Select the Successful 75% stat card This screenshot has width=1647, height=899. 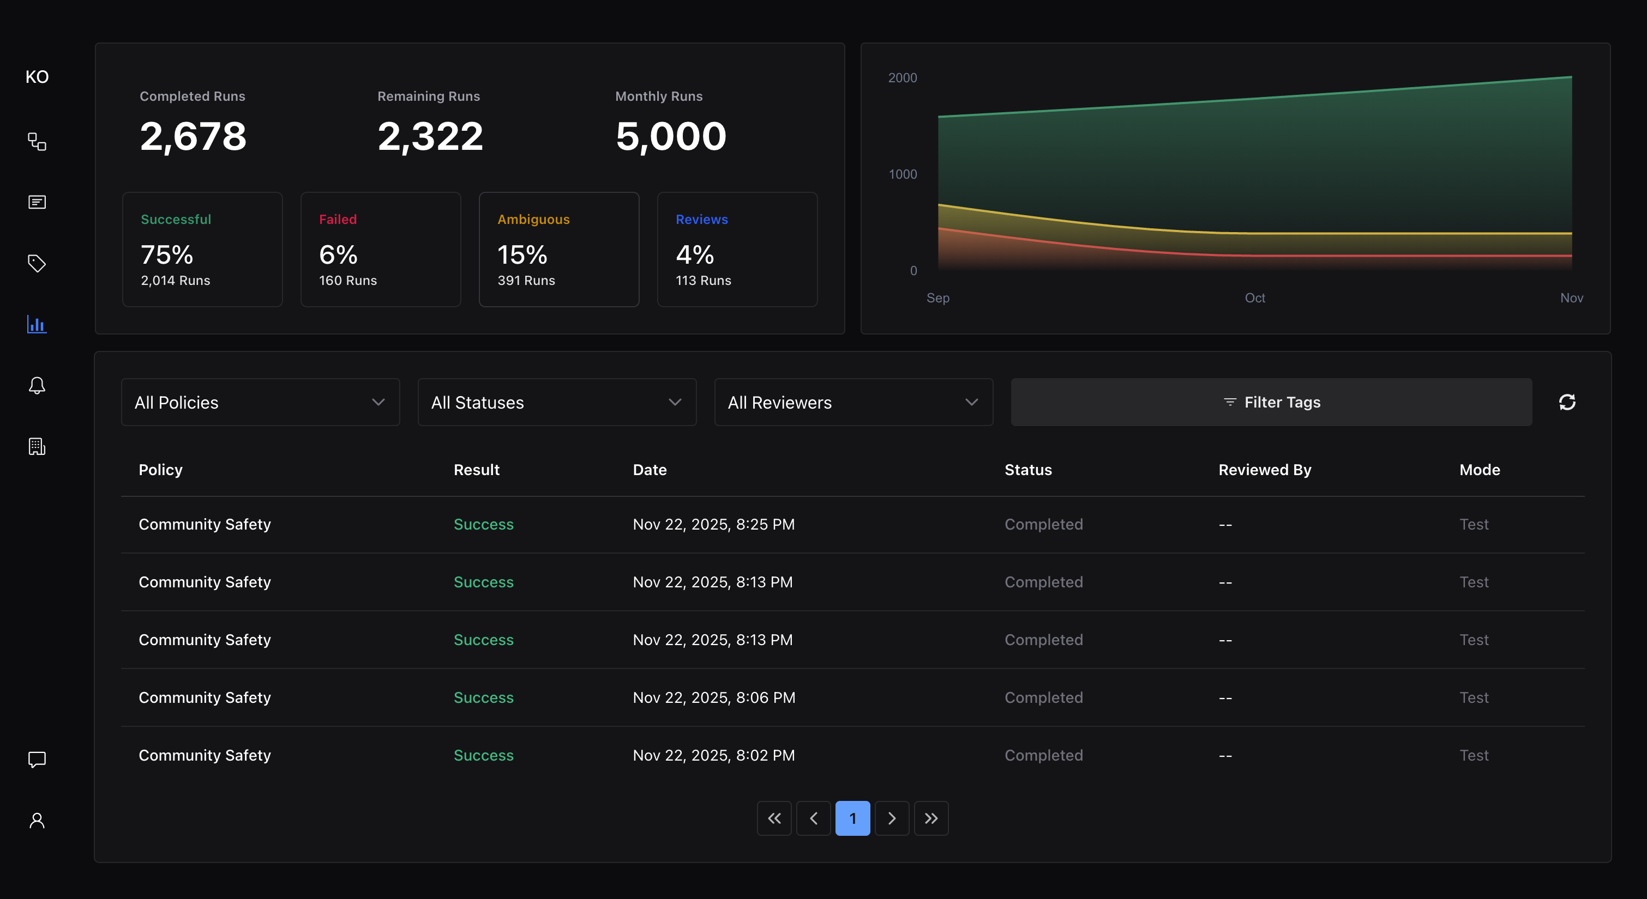202,249
